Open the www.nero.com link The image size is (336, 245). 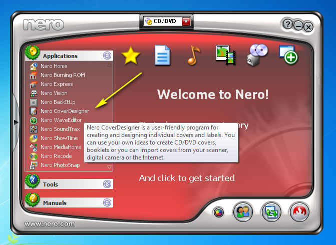click(50, 224)
